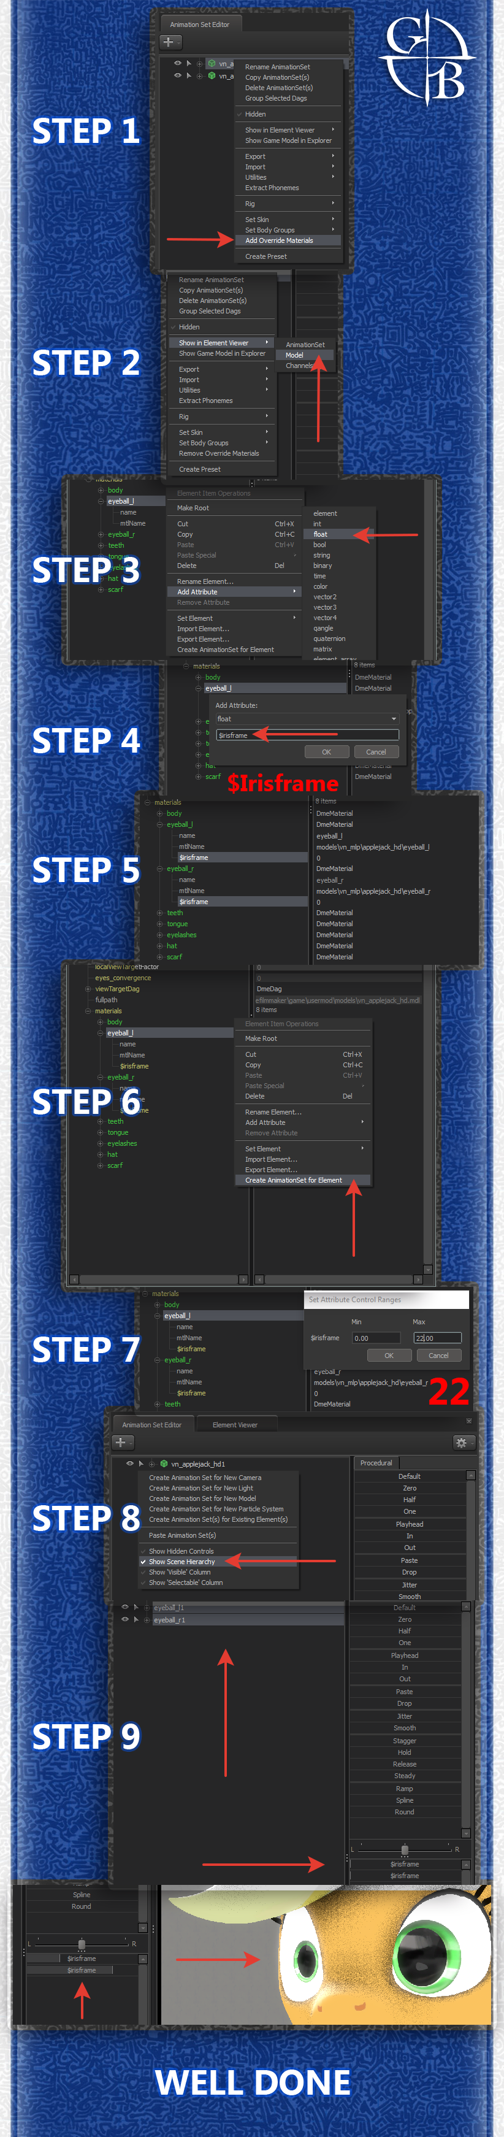
Task: Apply the Hold procedural preset
Action: [x=405, y=1752]
